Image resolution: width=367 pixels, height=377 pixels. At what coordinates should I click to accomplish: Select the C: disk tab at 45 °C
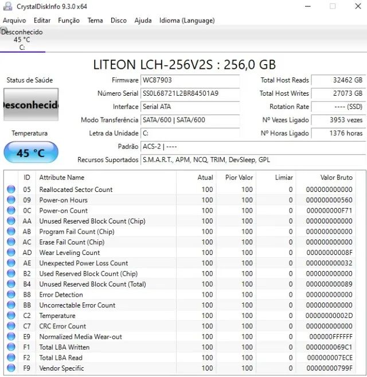(x=22, y=40)
